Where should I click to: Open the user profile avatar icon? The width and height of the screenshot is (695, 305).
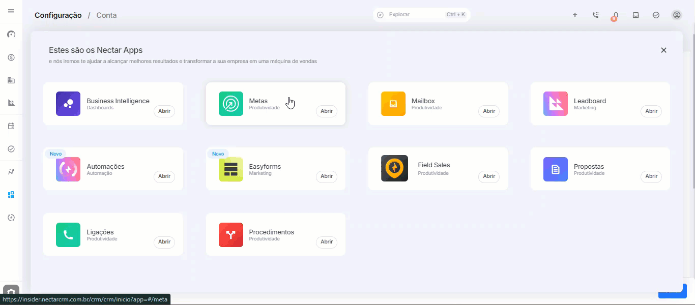pos(677,15)
